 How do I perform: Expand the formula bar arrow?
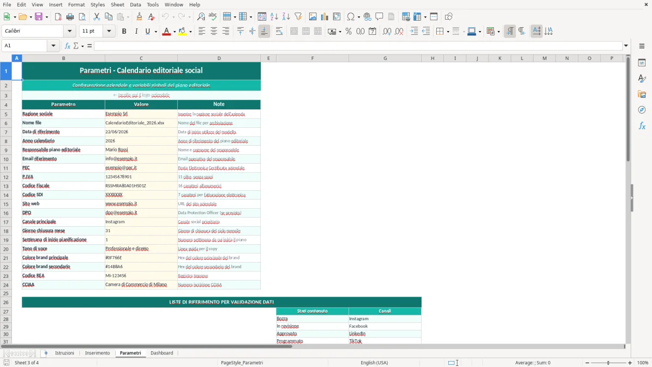pos(626,46)
